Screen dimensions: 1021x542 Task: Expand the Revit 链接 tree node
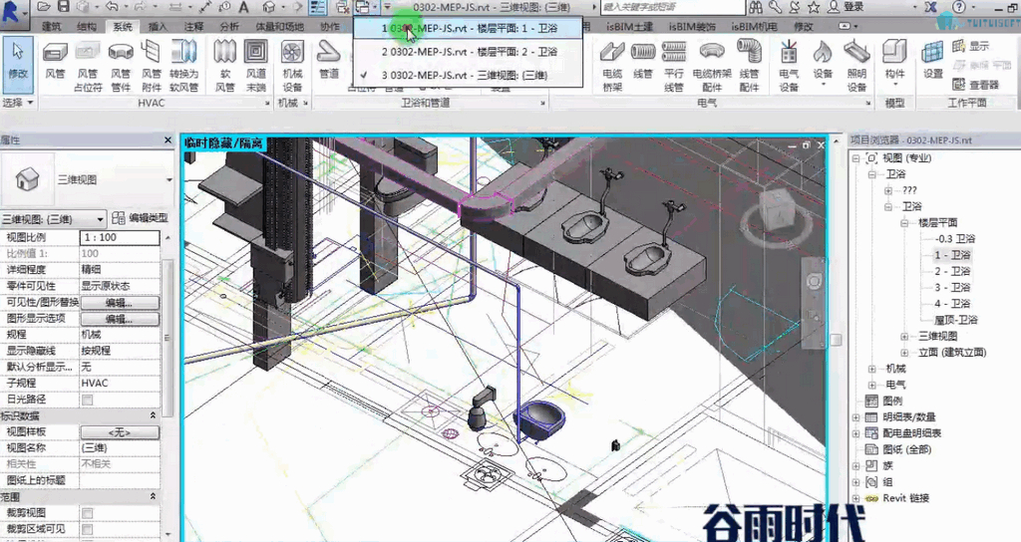[855, 498]
